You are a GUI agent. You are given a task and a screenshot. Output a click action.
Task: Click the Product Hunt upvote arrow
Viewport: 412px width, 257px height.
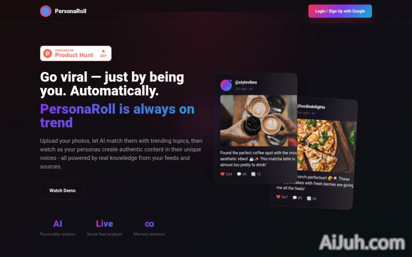103,51
